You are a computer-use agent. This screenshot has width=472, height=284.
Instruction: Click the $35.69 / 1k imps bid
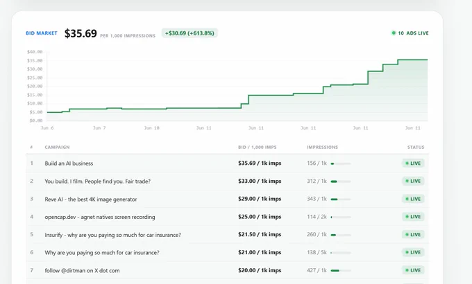tap(260, 163)
